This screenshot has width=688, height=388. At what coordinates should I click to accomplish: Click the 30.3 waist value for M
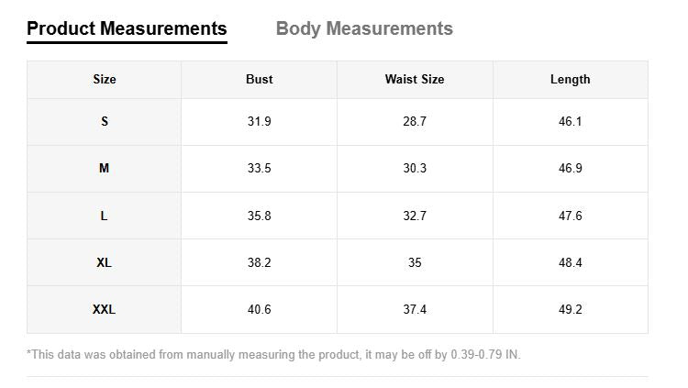[415, 169]
